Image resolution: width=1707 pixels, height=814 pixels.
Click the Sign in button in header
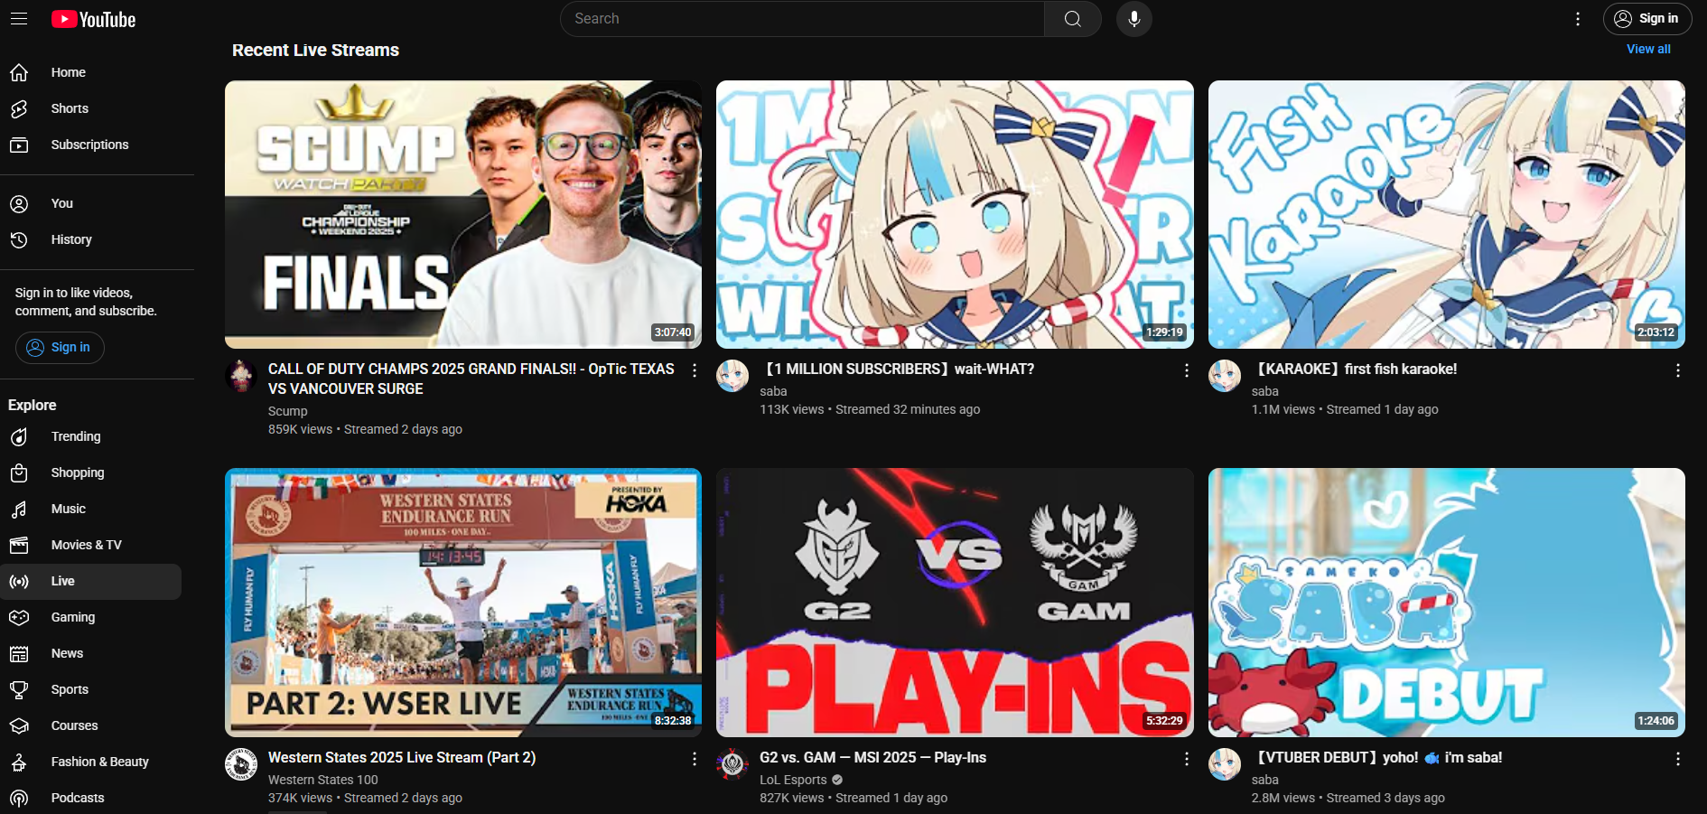click(1646, 19)
